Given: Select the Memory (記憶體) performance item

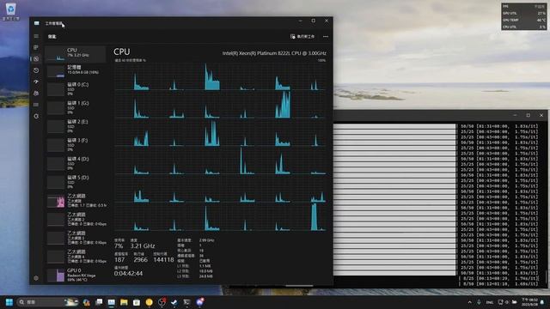Looking at the screenshot, I should click(76, 70).
